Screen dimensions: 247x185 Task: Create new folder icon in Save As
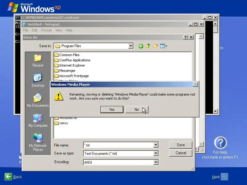155,46
